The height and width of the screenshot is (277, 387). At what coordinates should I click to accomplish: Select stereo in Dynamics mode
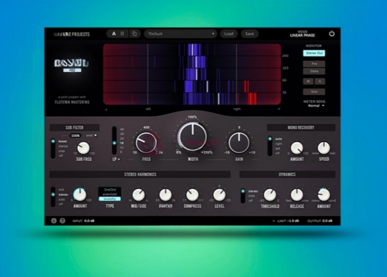(x=253, y=191)
